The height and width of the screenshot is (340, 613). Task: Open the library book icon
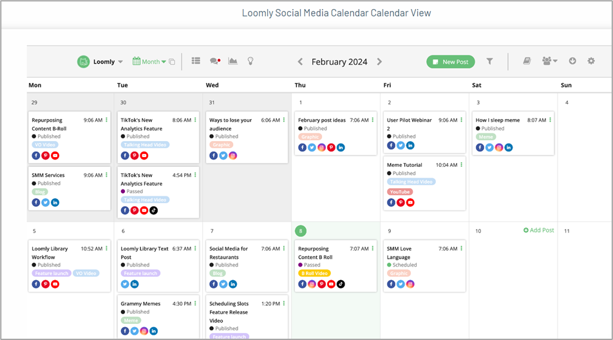click(x=527, y=61)
